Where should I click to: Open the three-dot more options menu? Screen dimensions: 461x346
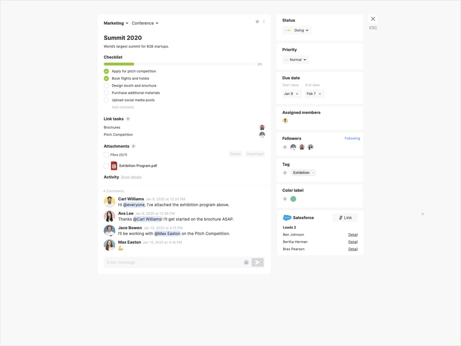coord(264,22)
